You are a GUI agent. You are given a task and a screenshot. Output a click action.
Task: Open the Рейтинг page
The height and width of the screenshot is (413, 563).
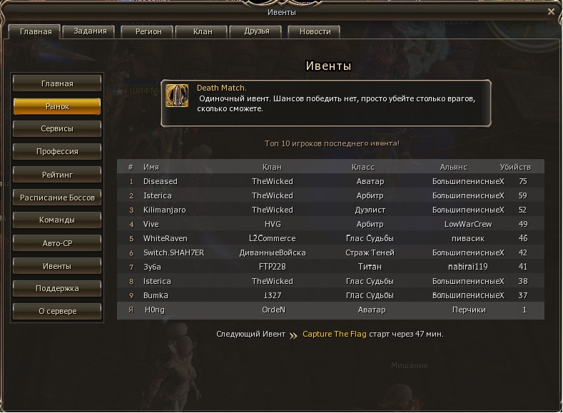(x=57, y=175)
